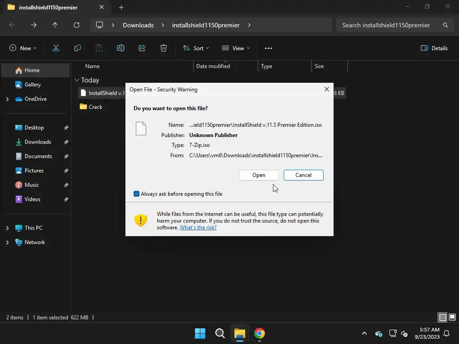Open pinned Videos folder in the navigation pane
The image size is (459, 344).
pos(35,199)
